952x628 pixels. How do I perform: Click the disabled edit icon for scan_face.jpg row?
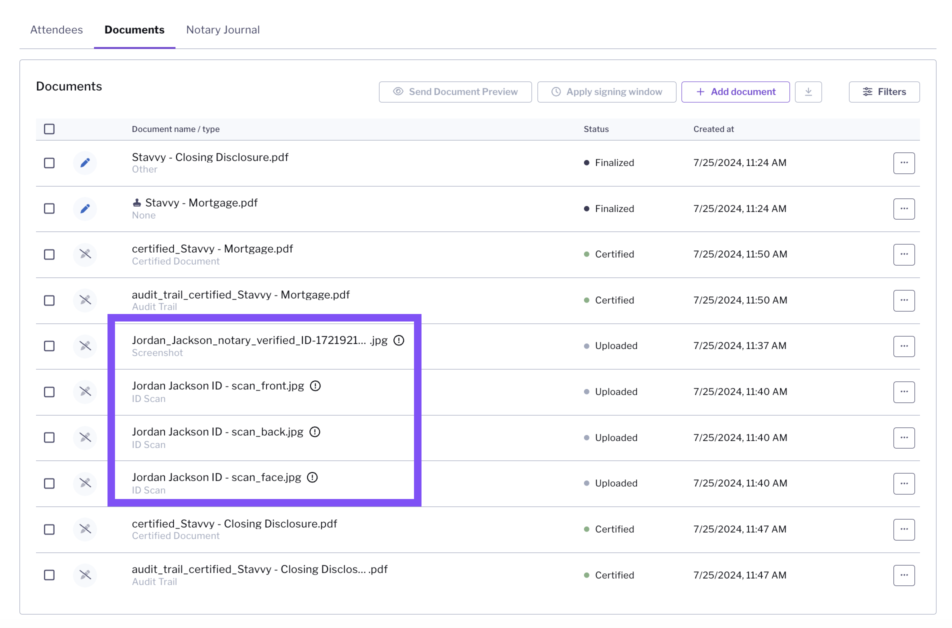pos(85,483)
